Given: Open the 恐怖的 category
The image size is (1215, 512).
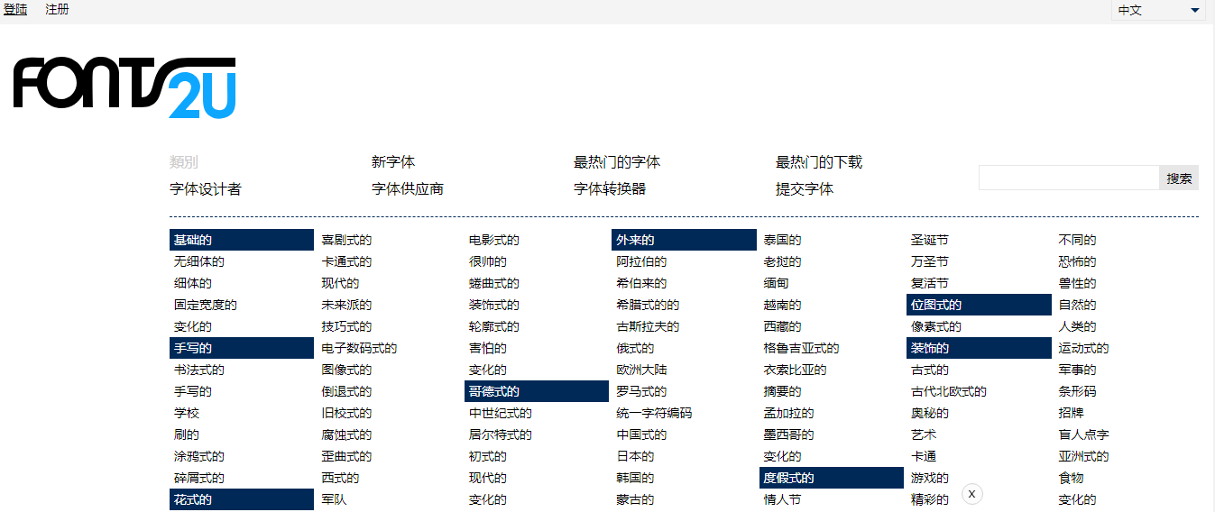Looking at the screenshot, I should point(1078,261).
